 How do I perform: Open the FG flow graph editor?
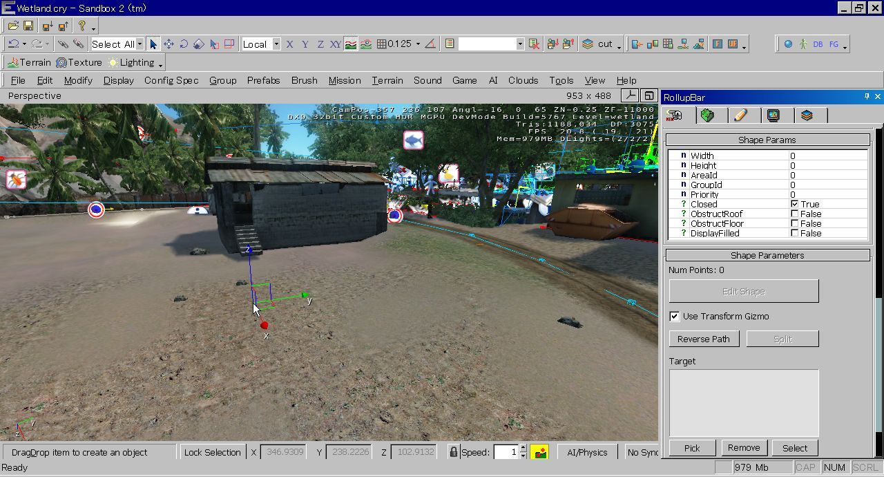[834, 44]
